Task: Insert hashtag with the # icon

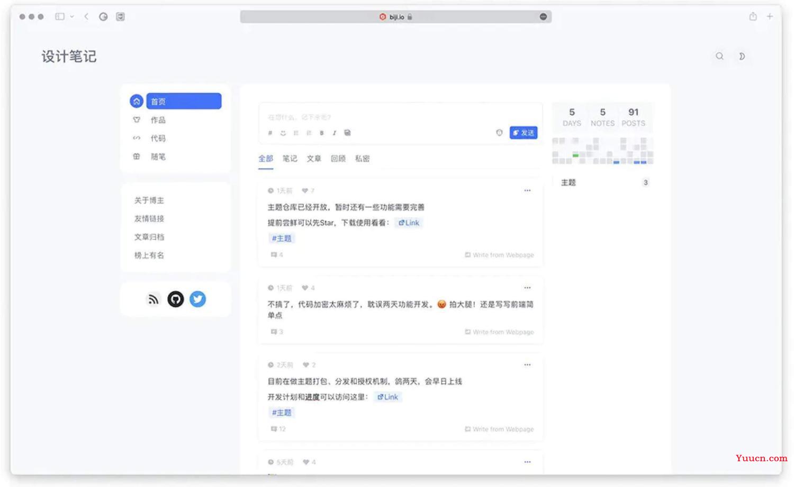Action: pyautogui.click(x=270, y=133)
